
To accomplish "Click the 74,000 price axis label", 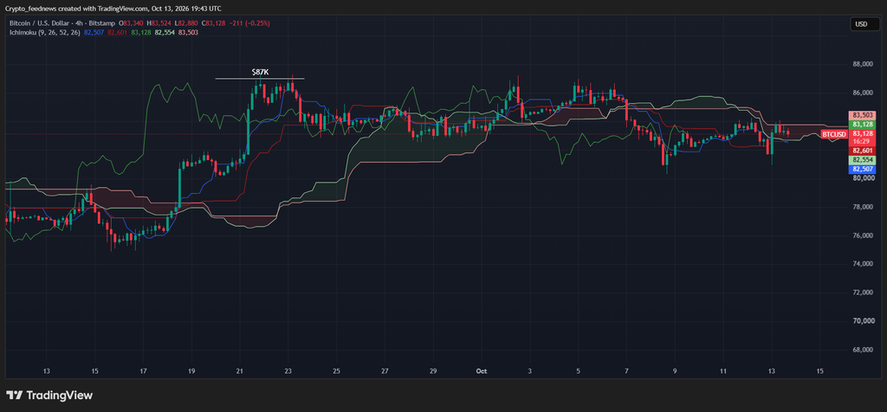I will coord(863,264).
